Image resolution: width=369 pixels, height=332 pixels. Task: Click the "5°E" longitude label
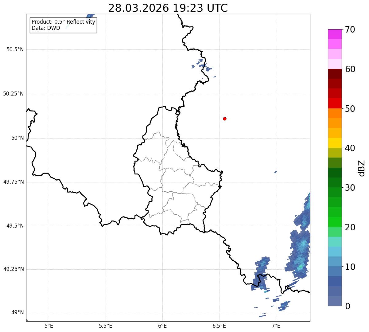(x=49, y=326)
